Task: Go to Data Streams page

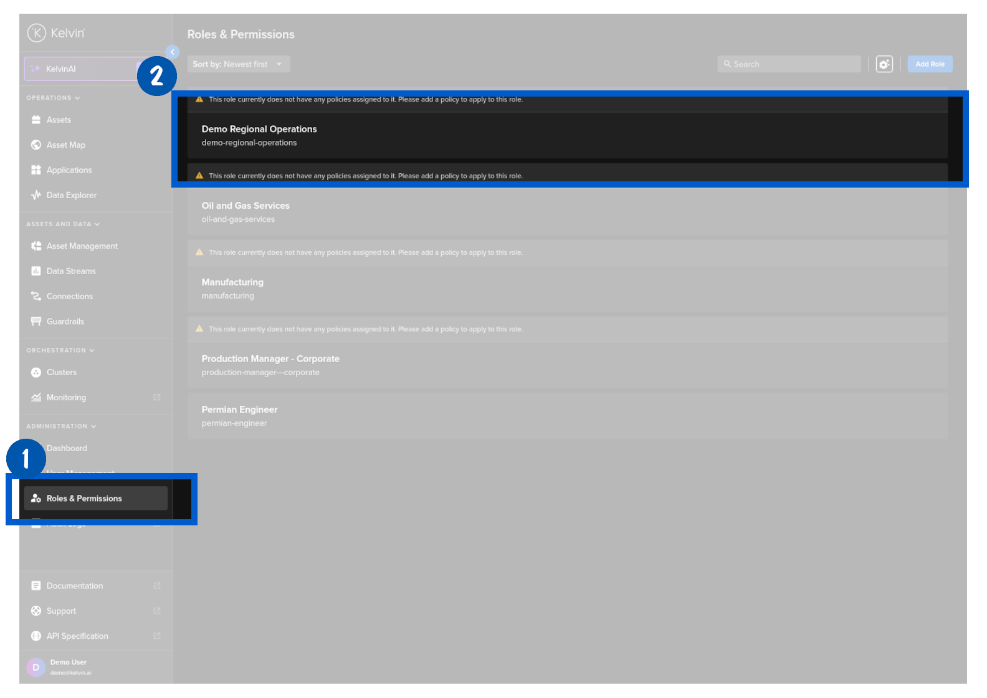Action: (71, 271)
